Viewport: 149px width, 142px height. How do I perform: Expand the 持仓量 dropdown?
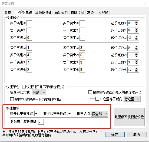click(x=132, y=99)
